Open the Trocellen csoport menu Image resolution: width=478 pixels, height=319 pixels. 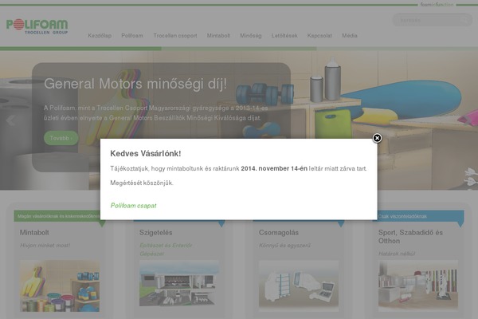click(x=175, y=36)
